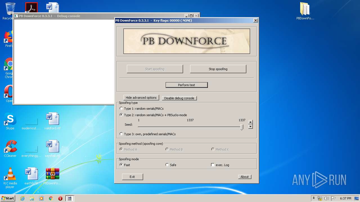The image size is (360, 202).
Task: Open Windows Explorer from the taskbar
Action: coord(32,198)
